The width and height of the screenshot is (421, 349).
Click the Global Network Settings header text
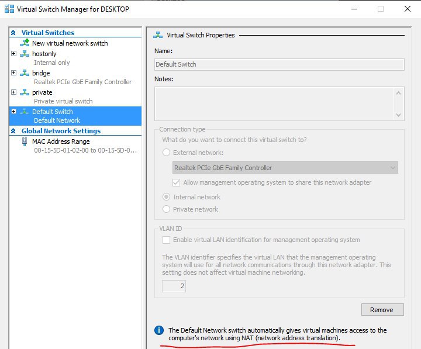pos(61,131)
